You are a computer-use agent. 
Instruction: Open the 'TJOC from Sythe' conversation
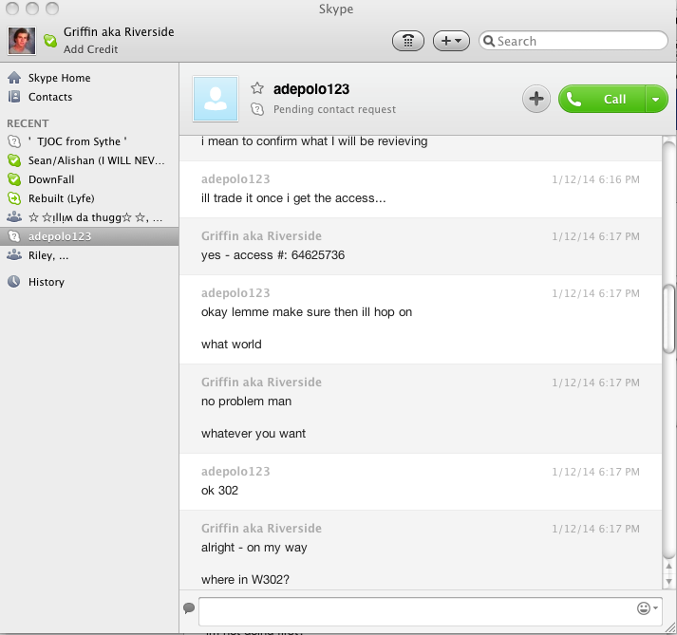coord(89,141)
